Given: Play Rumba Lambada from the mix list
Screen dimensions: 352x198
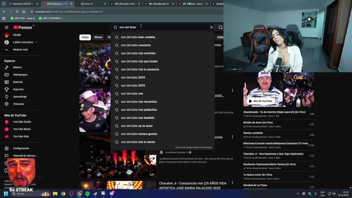Looking at the screenshot, I should pyautogui.click(x=279, y=135).
